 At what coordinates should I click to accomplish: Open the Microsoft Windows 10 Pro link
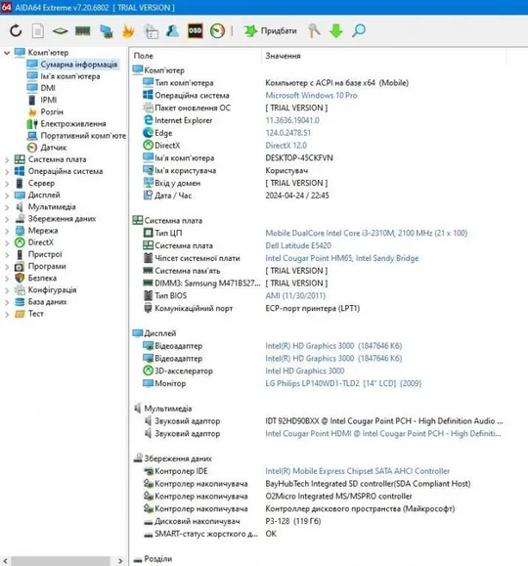[311, 95]
